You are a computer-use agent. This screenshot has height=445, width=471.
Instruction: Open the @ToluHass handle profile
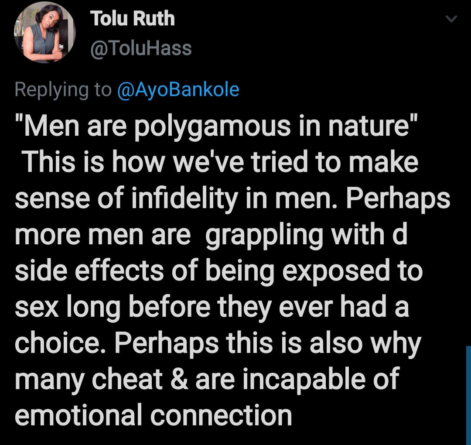(x=141, y=48)
